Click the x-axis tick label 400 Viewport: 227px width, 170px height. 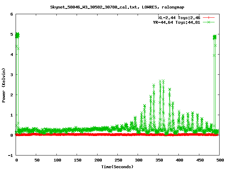[x=179, y=160]
